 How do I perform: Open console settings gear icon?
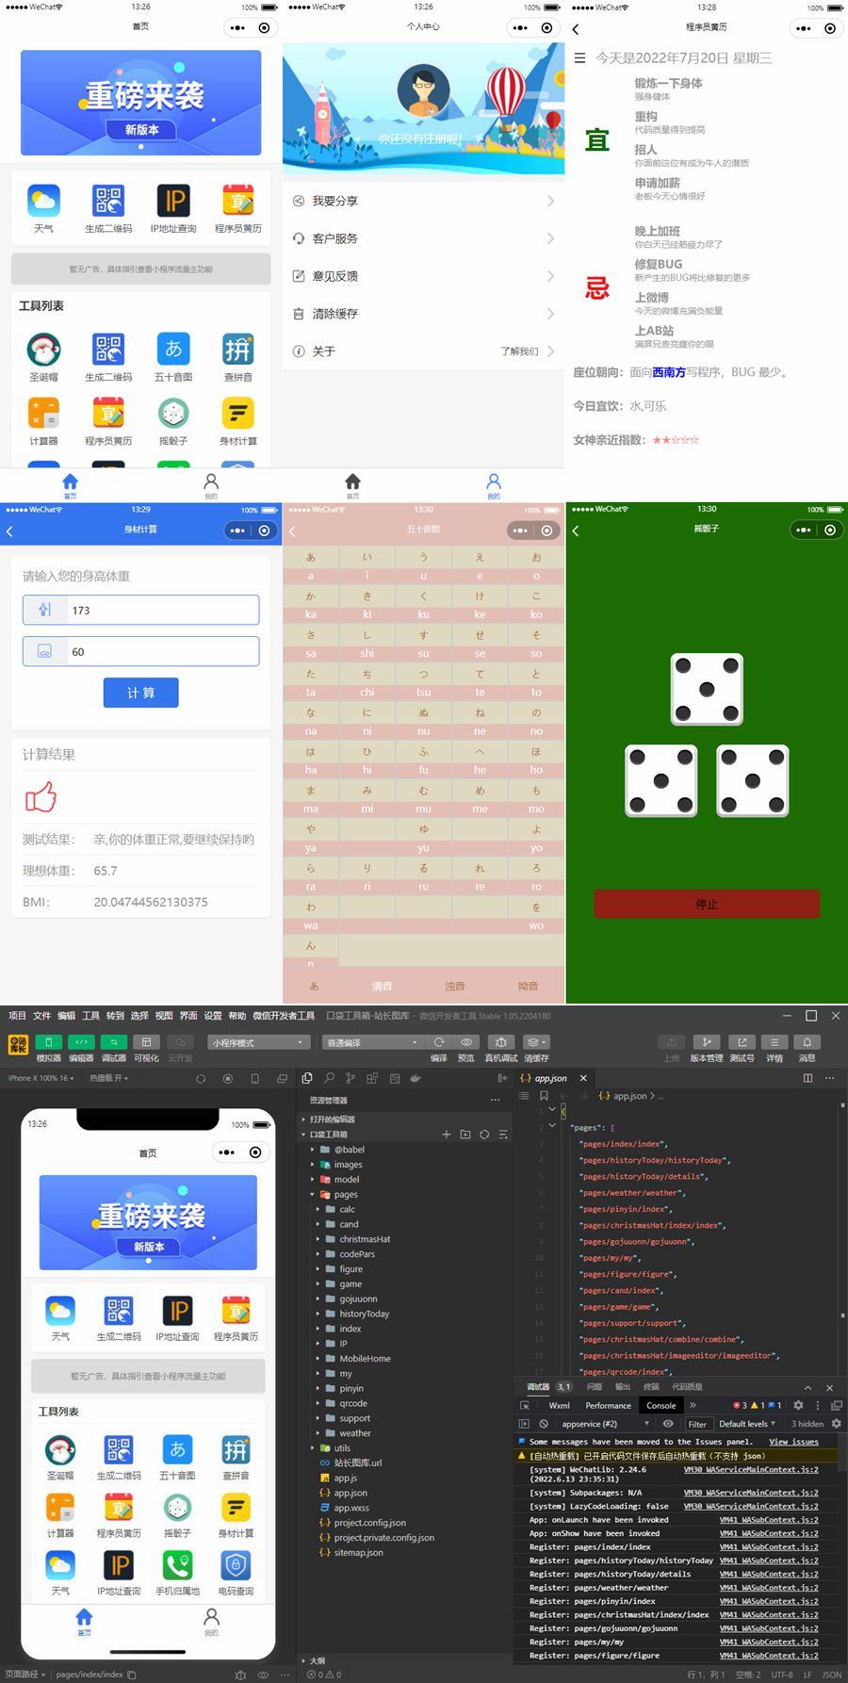coord(836,1424)
